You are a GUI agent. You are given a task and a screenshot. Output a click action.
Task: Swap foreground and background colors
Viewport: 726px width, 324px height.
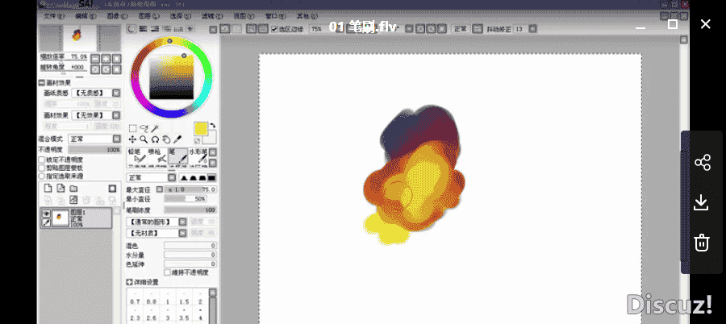click(212, 126)
